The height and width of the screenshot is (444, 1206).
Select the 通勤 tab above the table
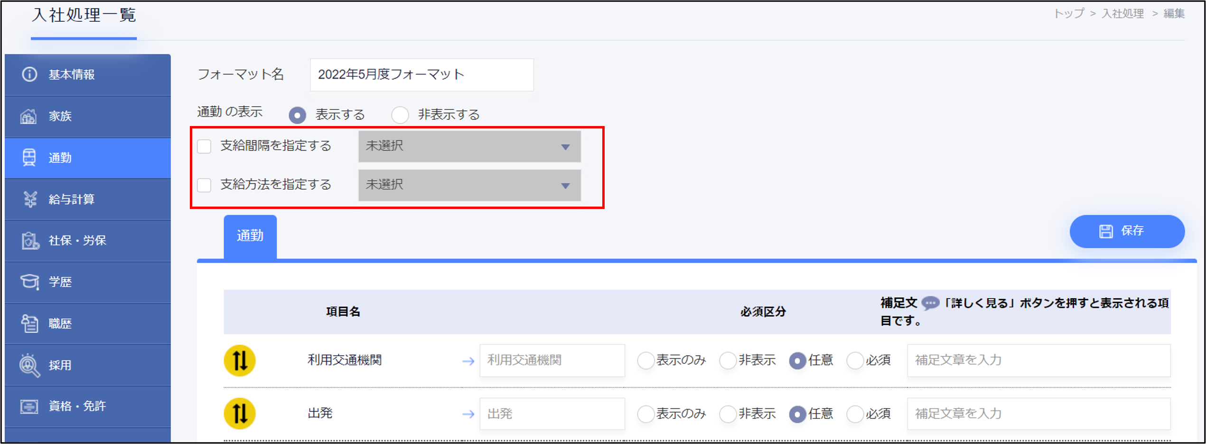click(x=250, y=236)
